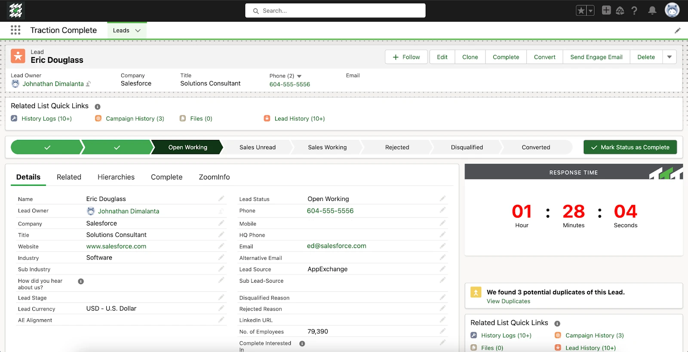The height and width of the screenshot is (352, 688).
Task: Open the www.salesforce.com website link
Action: point(116,246)
